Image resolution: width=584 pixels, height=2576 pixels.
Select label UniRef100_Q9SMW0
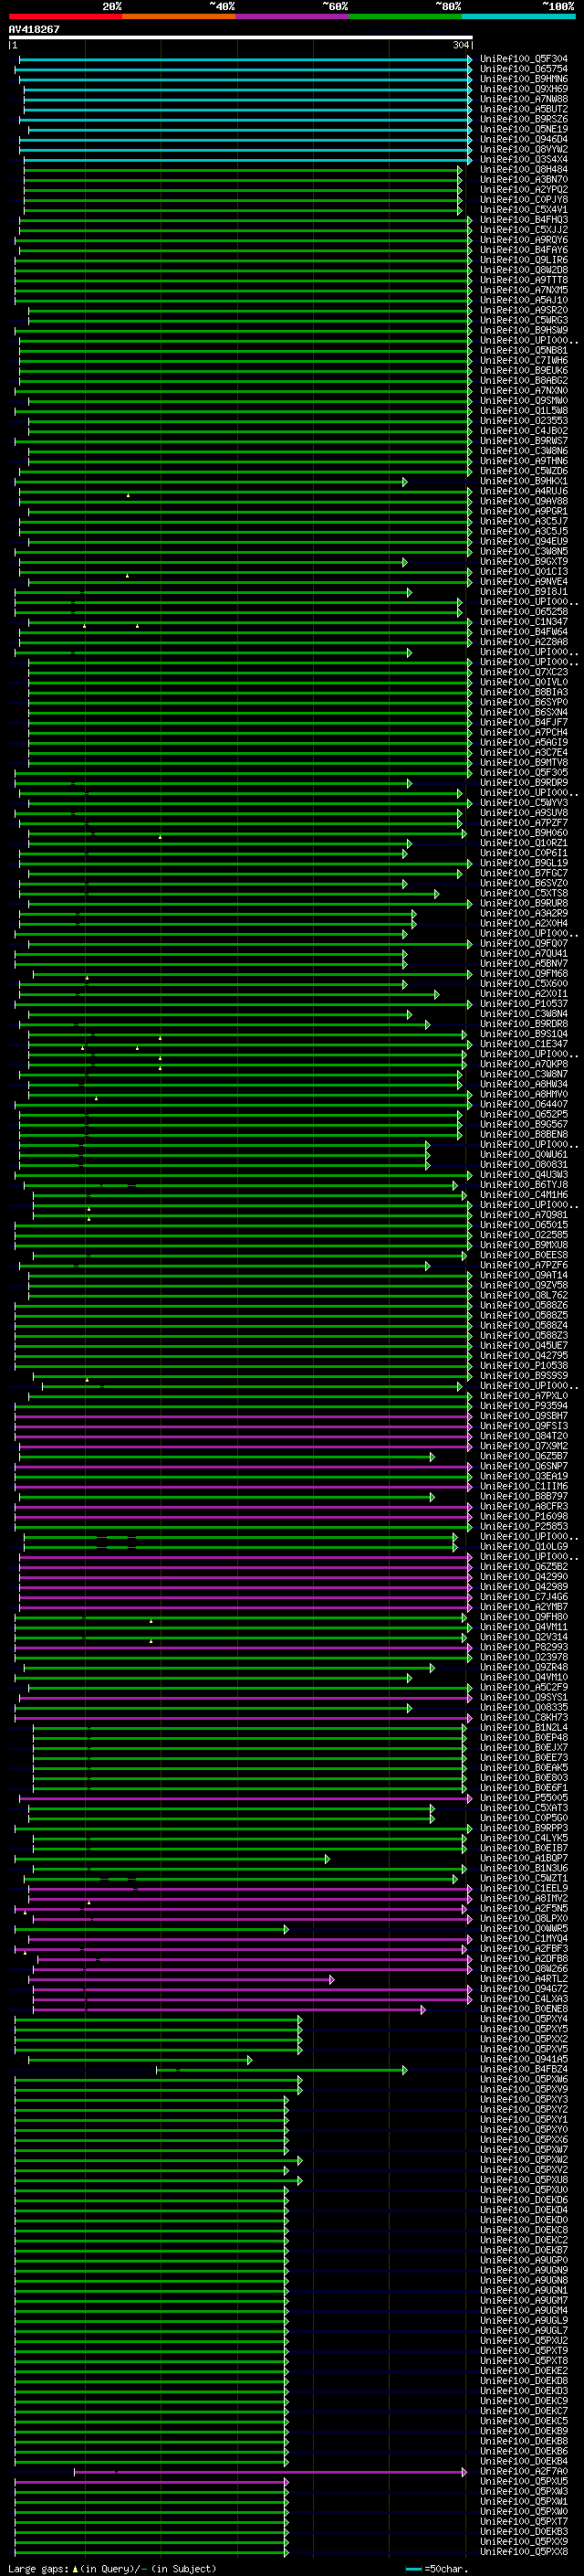pyautogui.click(x=524, y=401)
